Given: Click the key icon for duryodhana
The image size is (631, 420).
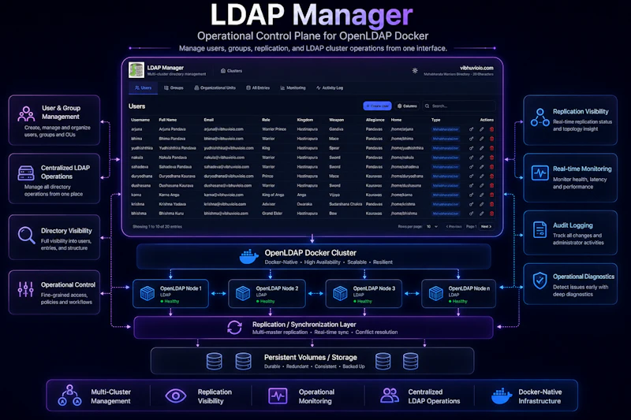Looking at the screenshot, I should [x=471, y=176].
